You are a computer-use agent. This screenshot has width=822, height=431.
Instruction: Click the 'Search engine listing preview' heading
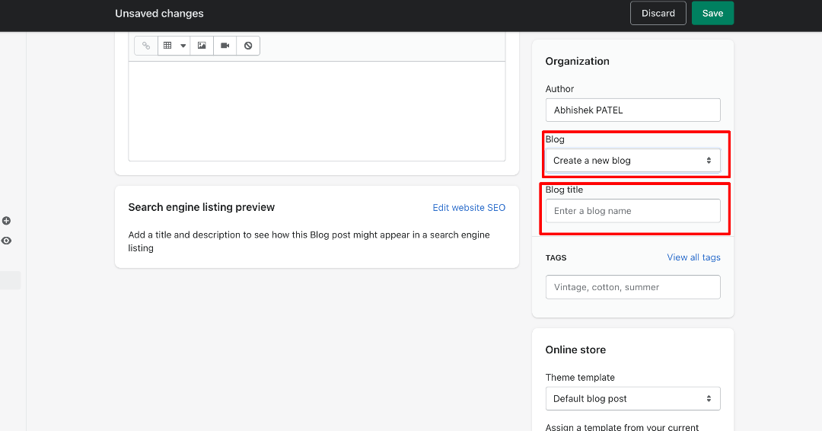201,207
